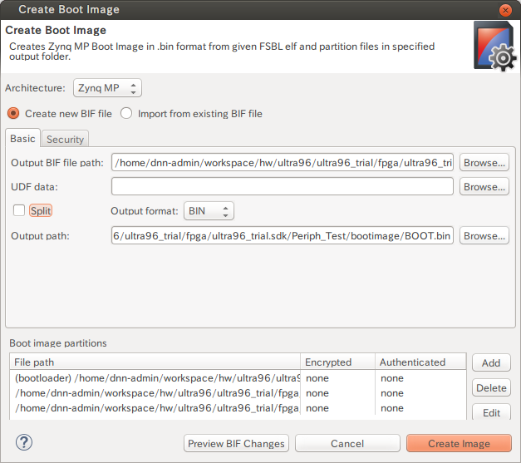Viewport: 521px width, 463px height.
Task: Focus the Output BIF file path field
Action: coord(283,163)
